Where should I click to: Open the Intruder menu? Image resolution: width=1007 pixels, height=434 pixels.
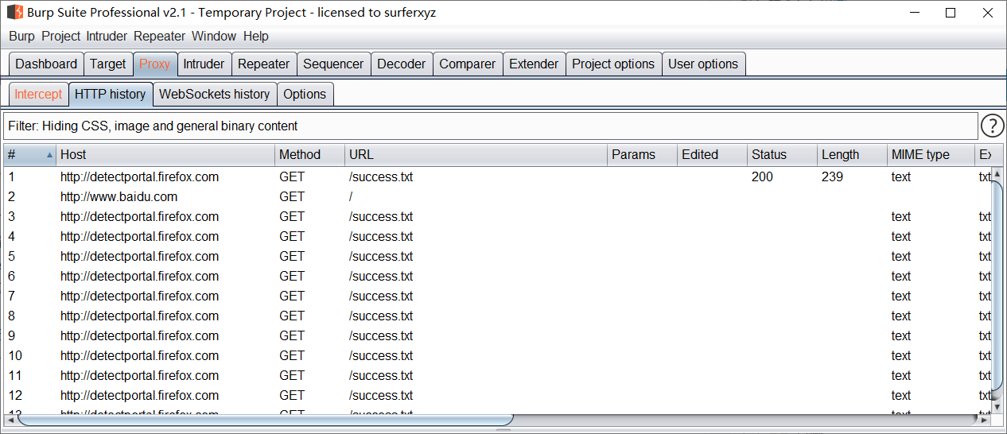107,37
